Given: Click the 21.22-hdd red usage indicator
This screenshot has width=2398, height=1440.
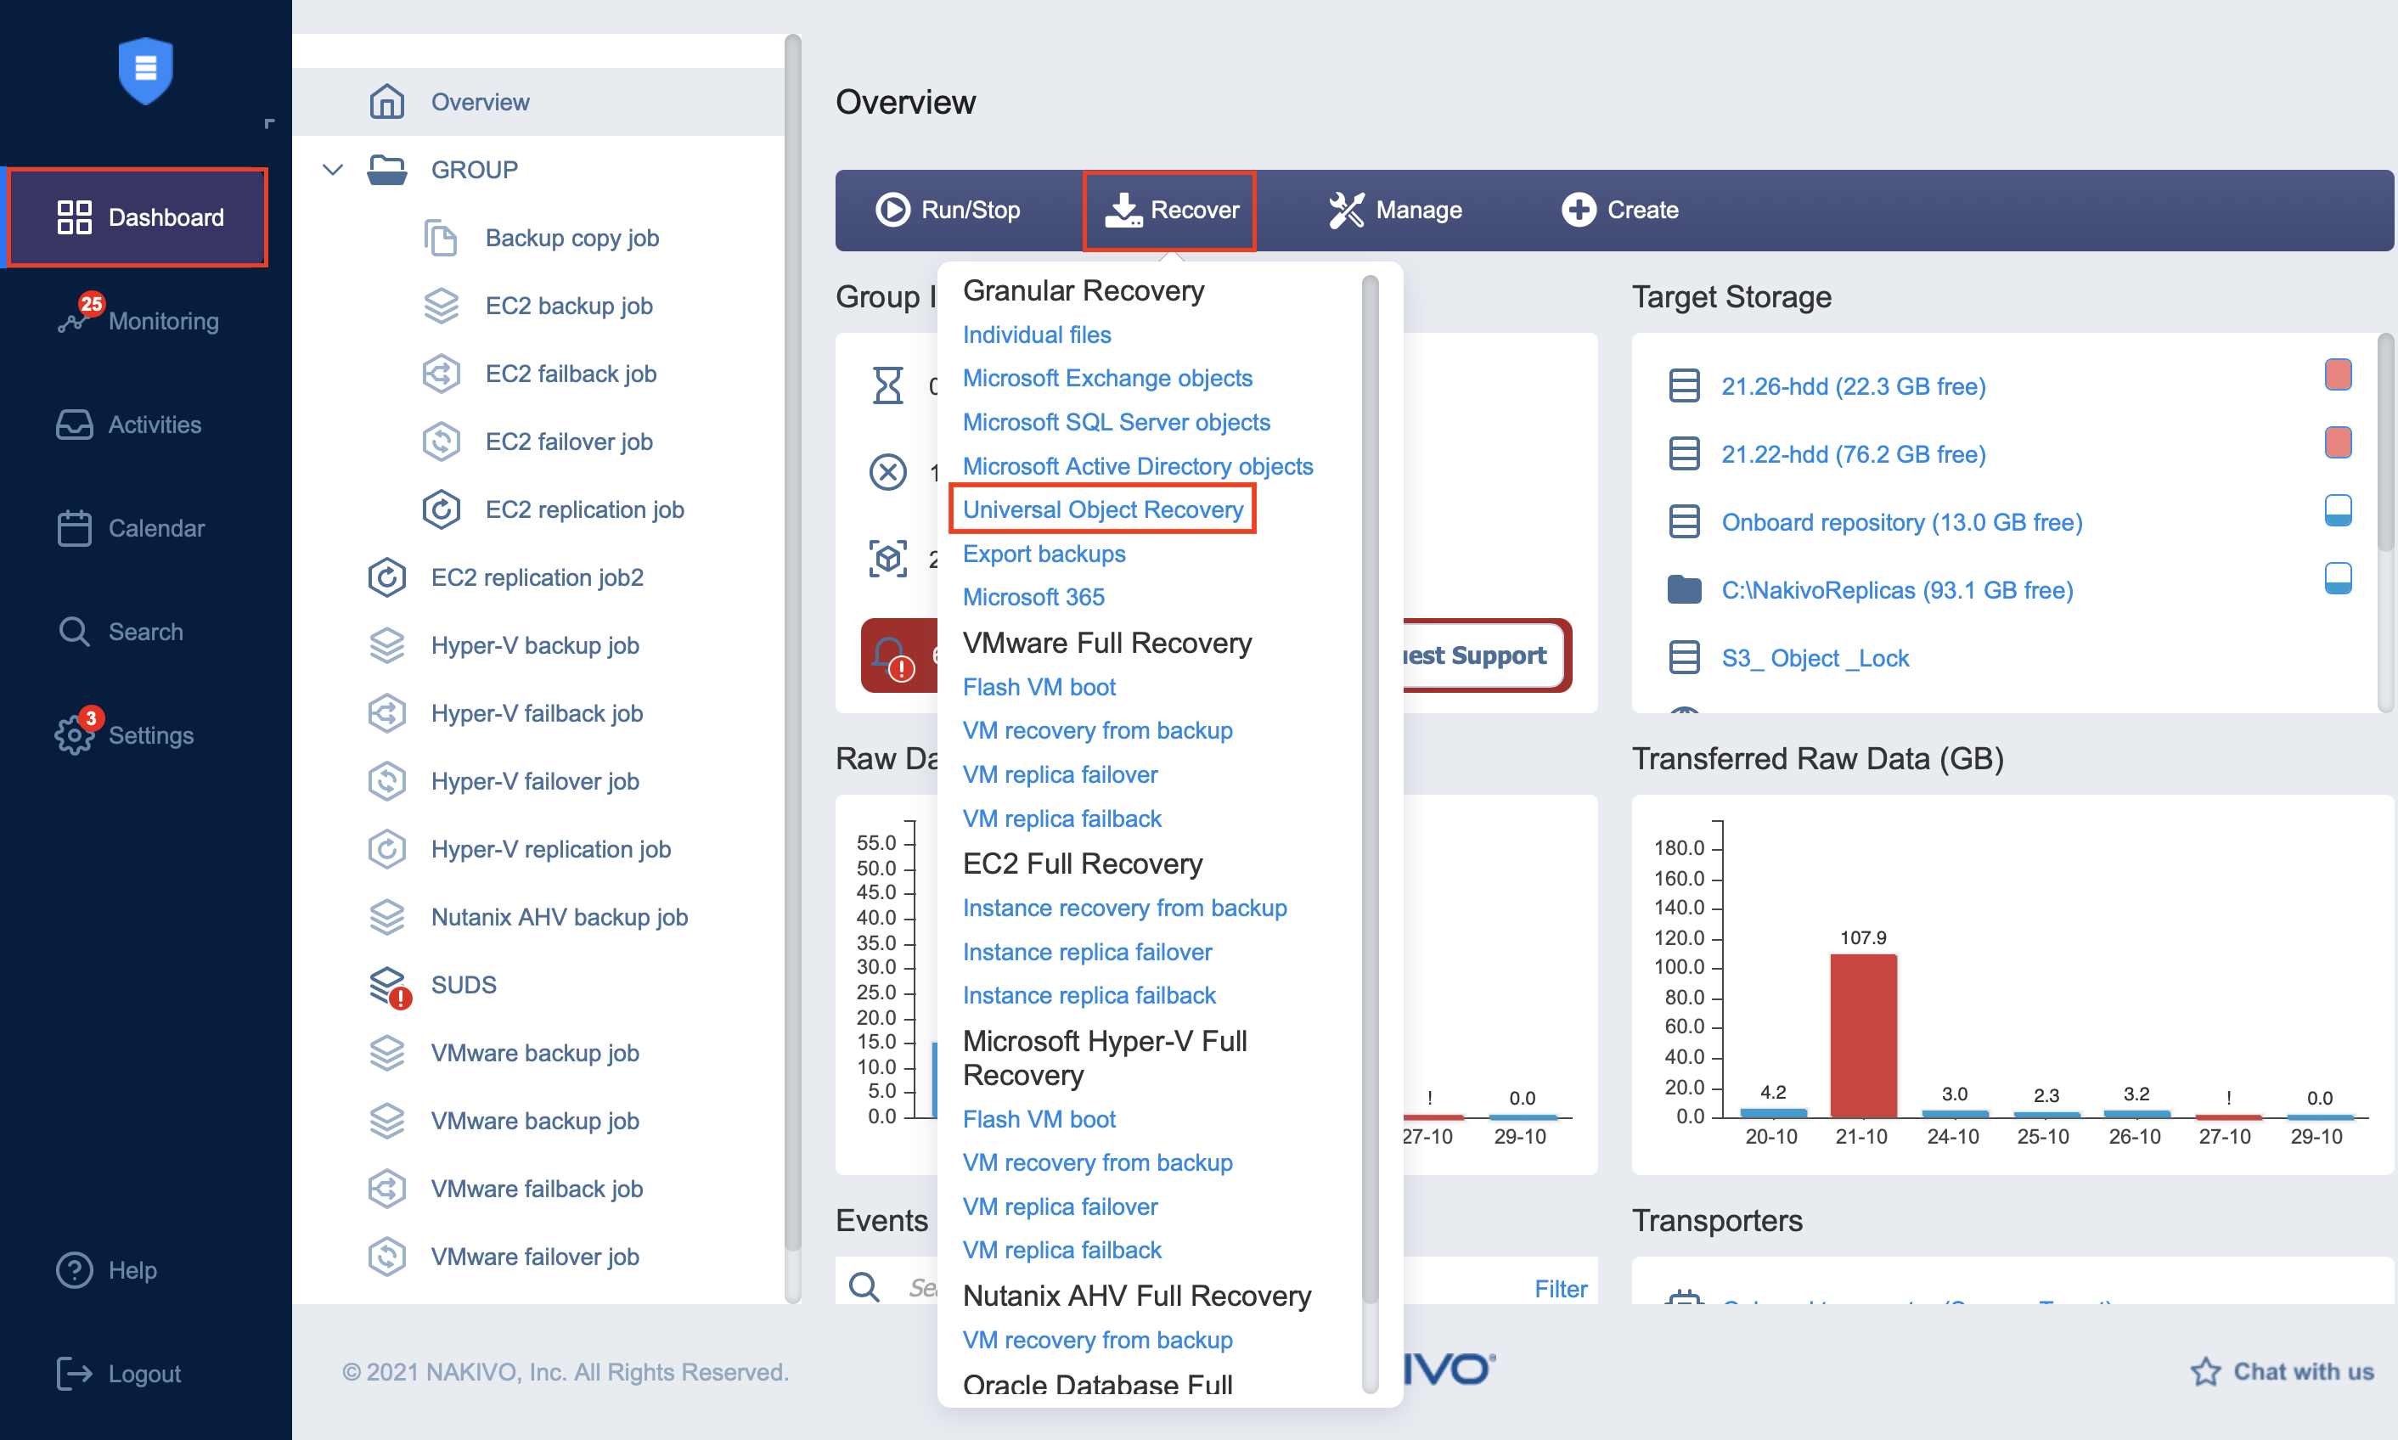Looking at the screenshot, I should (2338, 442).
